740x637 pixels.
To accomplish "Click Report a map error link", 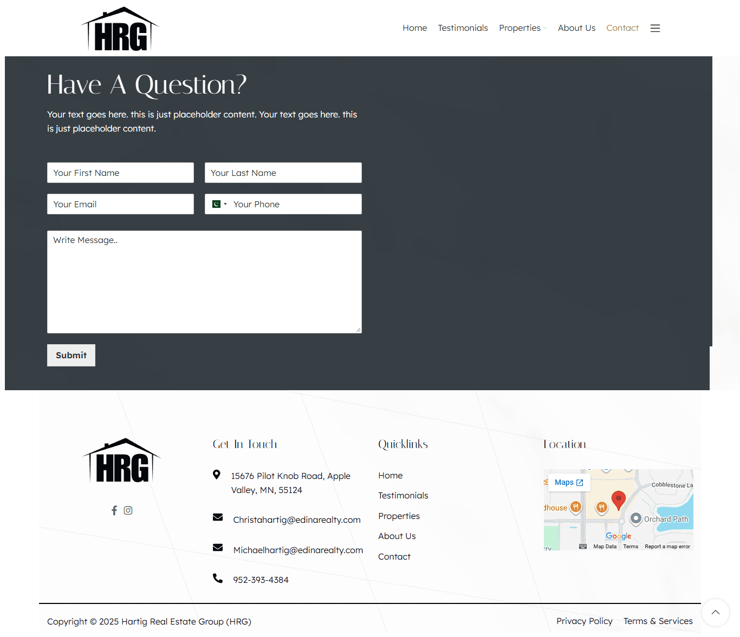I will pyautogui.click(x=667, y=547).
